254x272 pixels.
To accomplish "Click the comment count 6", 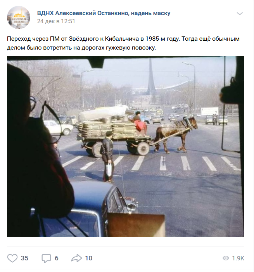I will tap(57, 258).
